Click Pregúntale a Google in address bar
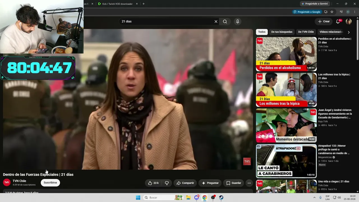 307,12
